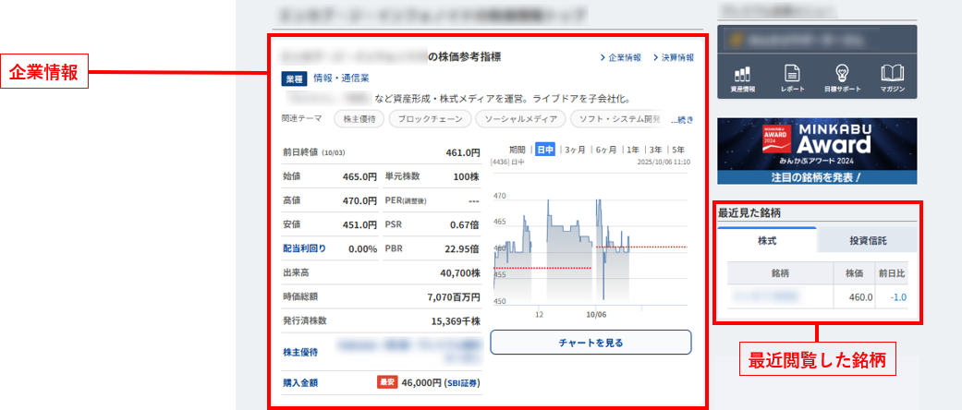
Task: Expand related themes with ...続き
Action: point(682,120)
